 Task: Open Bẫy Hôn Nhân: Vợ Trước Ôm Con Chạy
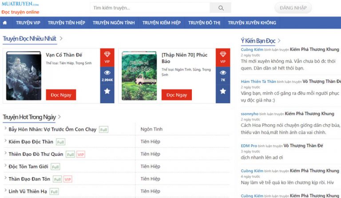[x=52, y=129]
